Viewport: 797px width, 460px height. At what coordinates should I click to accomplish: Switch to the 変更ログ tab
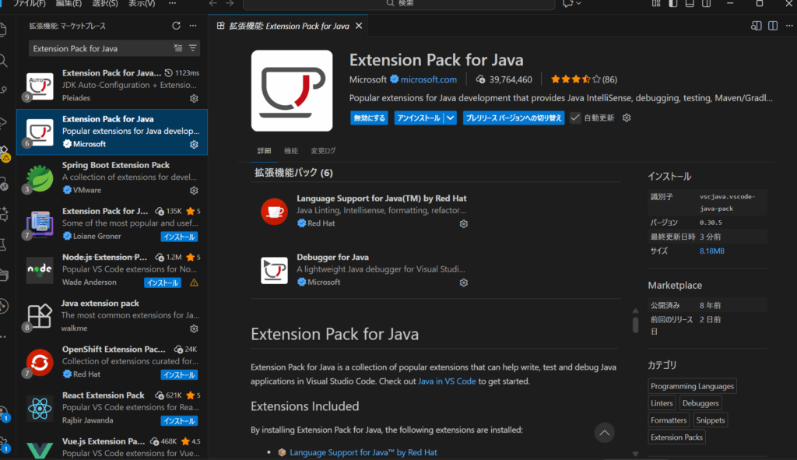(x=323, y=150)
